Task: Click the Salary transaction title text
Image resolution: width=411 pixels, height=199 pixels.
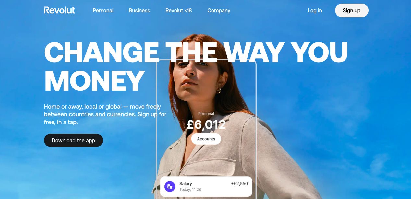Action: [x=186, y=184]
